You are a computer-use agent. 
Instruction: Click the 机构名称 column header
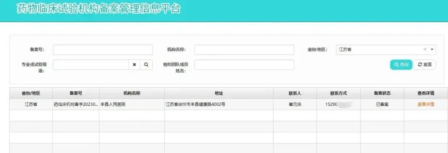pos(132,93)
